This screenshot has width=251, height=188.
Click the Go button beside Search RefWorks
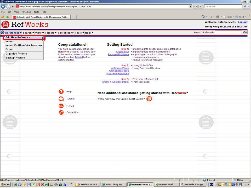pos(245,32)
